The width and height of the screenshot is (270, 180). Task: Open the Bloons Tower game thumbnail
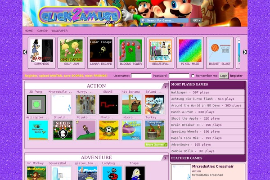coord(130,51)
